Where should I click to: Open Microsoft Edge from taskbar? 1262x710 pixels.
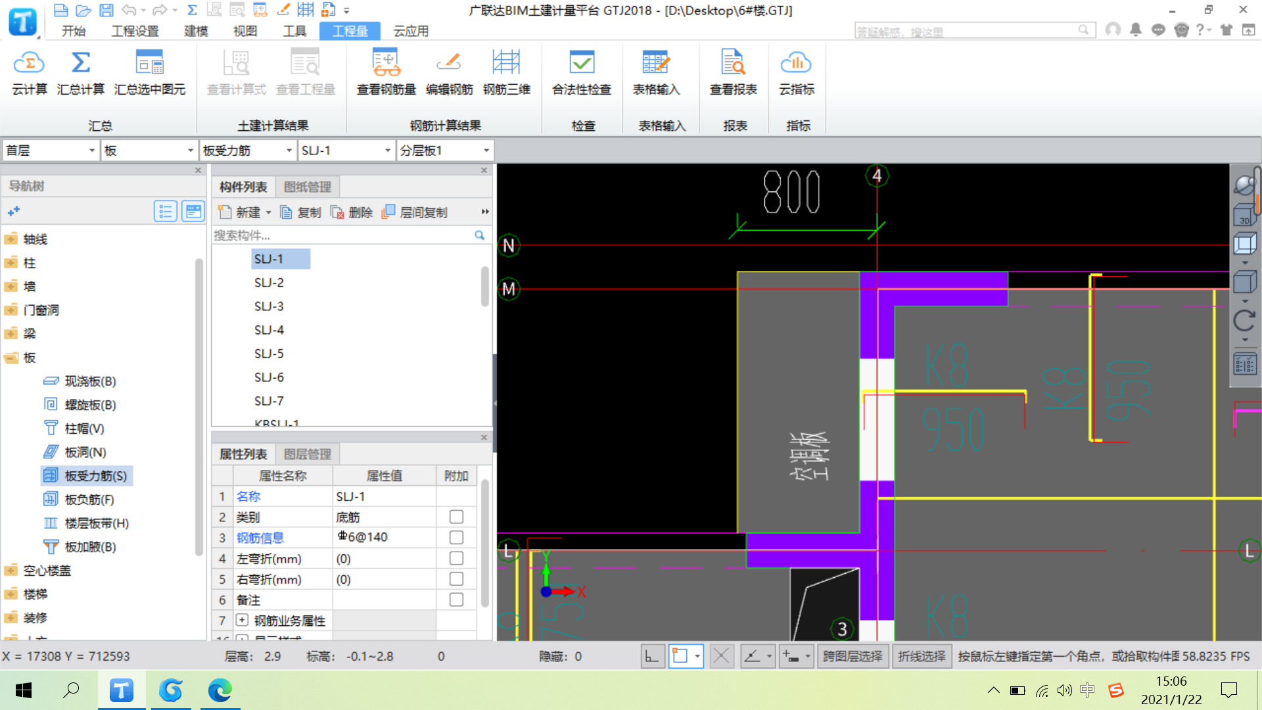(x=220, y=690)
